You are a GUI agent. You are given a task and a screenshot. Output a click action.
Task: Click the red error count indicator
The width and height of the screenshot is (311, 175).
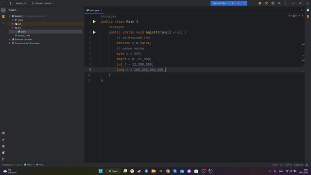pos(290,16)
